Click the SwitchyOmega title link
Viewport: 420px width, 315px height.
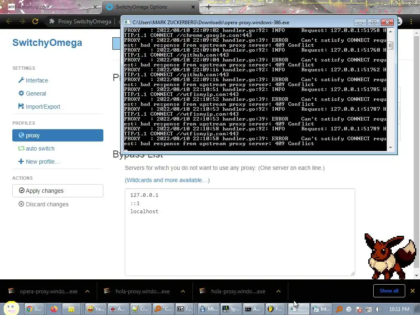47,43
